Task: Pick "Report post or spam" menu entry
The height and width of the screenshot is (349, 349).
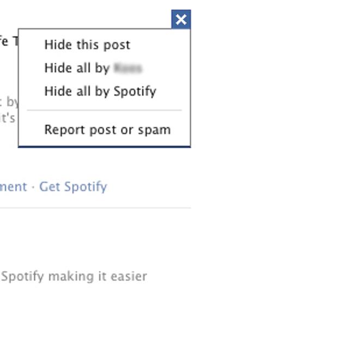Action: click(107, 130)
